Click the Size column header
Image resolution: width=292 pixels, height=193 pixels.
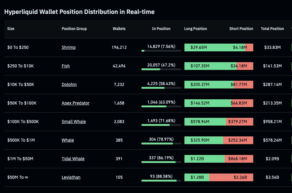pyautogui.click(x=11, y=29)
